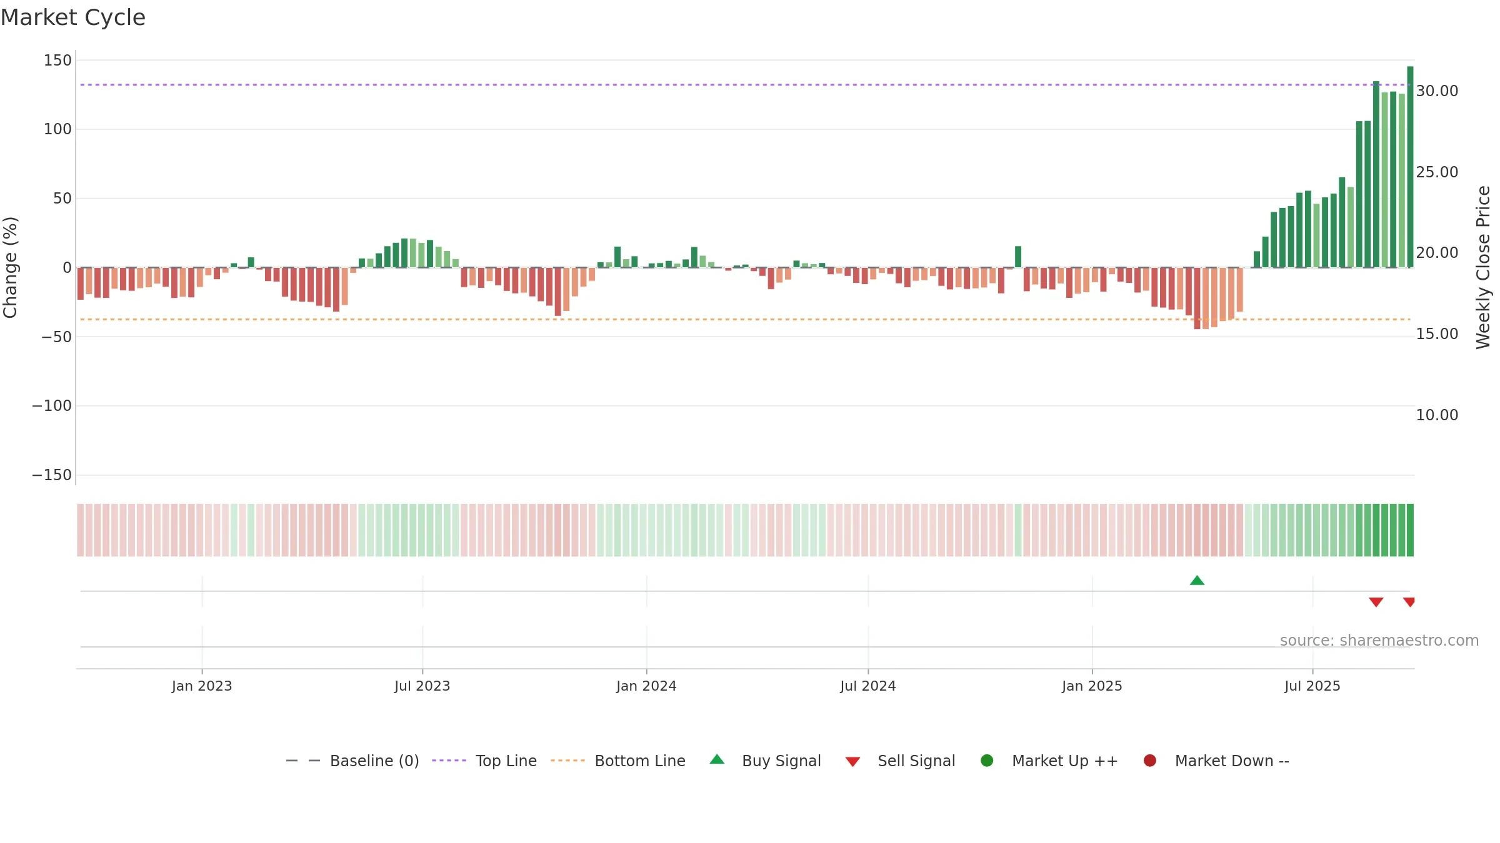The height and width of the screenshot is (843, 1500).
Task: Click the Jul 2024 x-axis label
Action: tap(868, 686)
